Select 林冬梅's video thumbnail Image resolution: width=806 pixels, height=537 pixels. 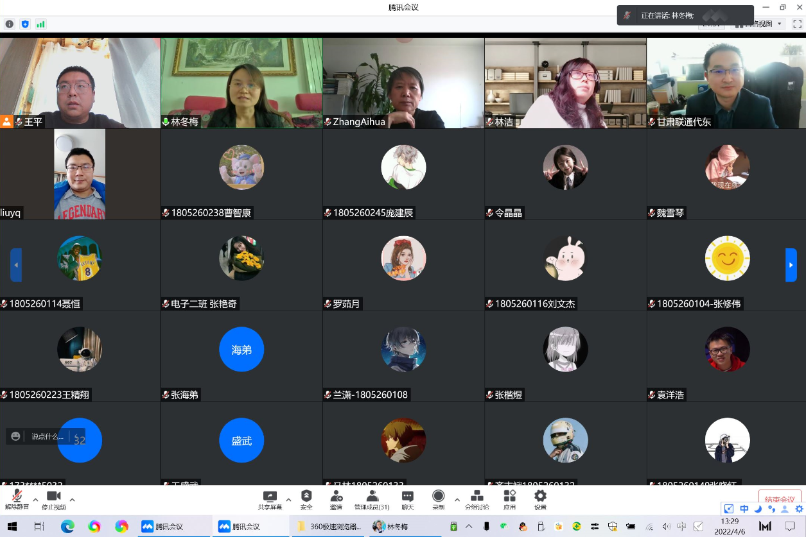241,83
